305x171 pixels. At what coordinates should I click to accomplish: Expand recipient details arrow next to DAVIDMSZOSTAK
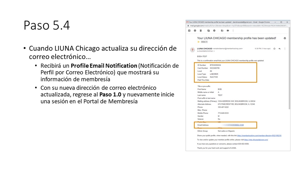pyautogui.click(x=214, y=51)
